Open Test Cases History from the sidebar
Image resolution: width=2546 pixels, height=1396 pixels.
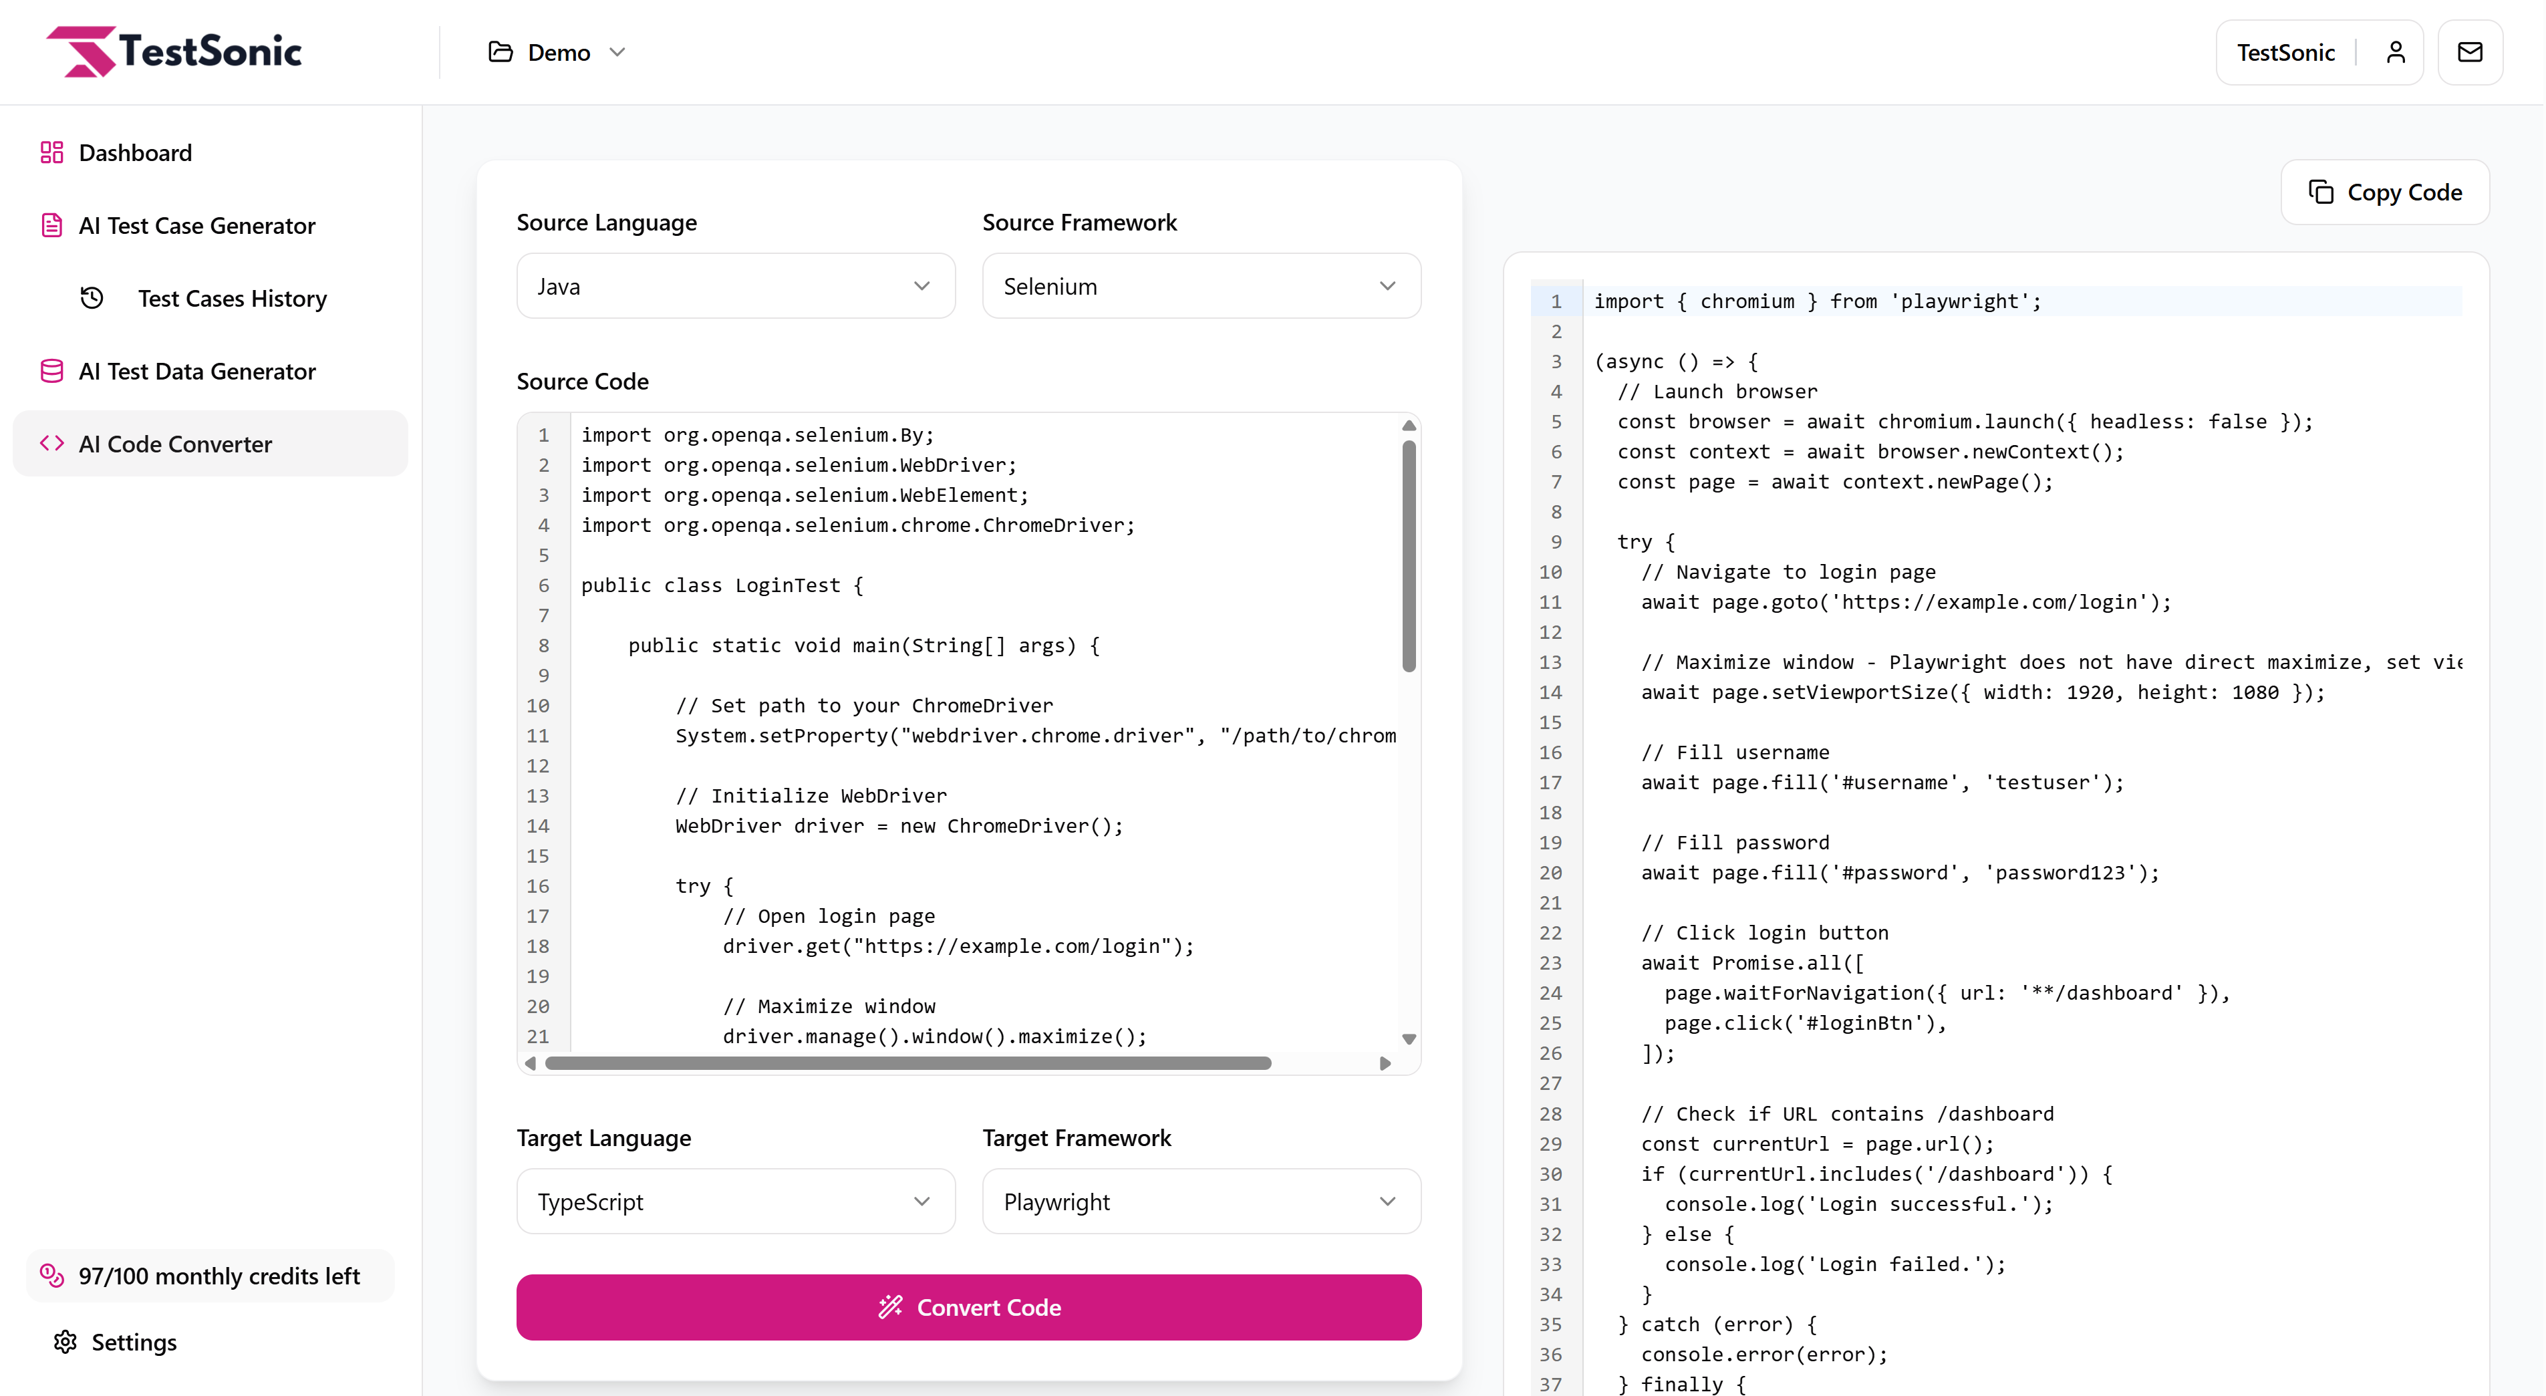[x=233, y=297]
